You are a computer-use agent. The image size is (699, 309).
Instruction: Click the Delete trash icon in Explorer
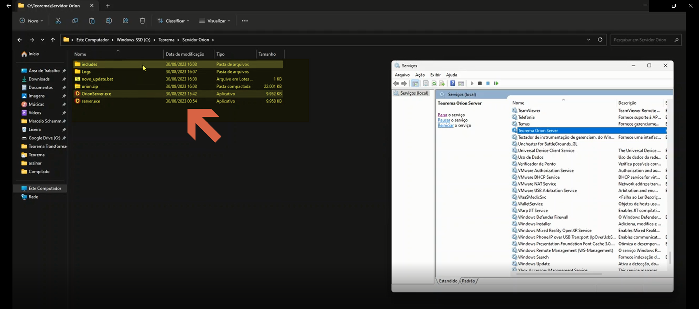point(142,21)
